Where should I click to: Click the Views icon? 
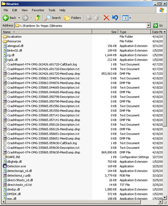(125, 18)
